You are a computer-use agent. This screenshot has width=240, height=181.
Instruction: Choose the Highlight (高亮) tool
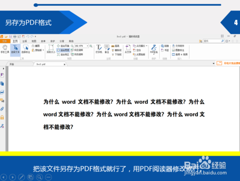116,46
